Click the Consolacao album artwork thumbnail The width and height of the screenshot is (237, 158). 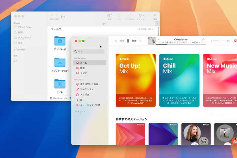(152, 41)
